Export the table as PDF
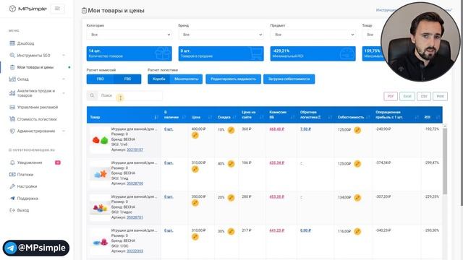This screenshot has height=260, width=463. (x=391, y=96)
